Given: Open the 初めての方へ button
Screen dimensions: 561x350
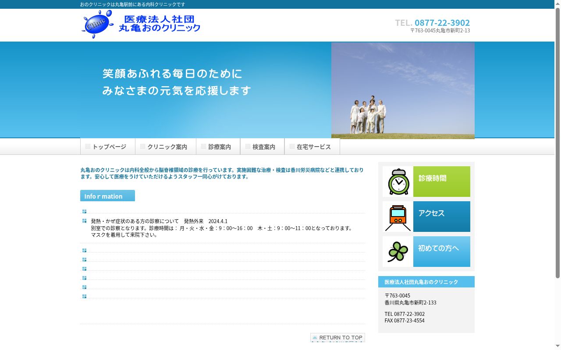Looking at the screenshot, I should tap(442, 252).
